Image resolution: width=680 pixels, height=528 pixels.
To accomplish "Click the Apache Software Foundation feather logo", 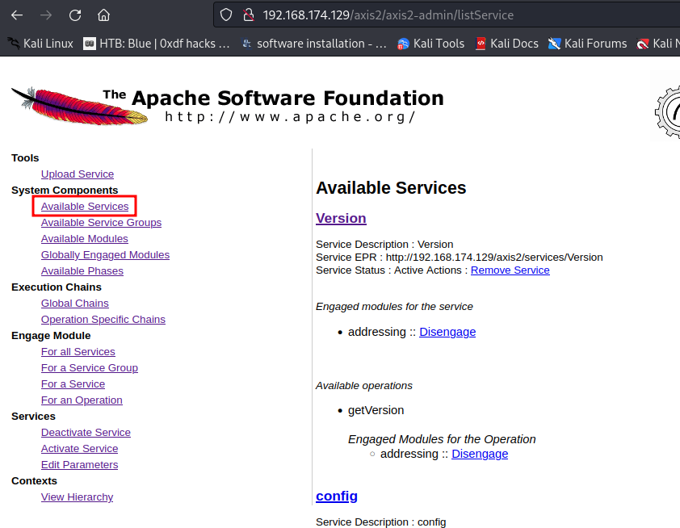I will pyautogui.click(x=79, y=106).
